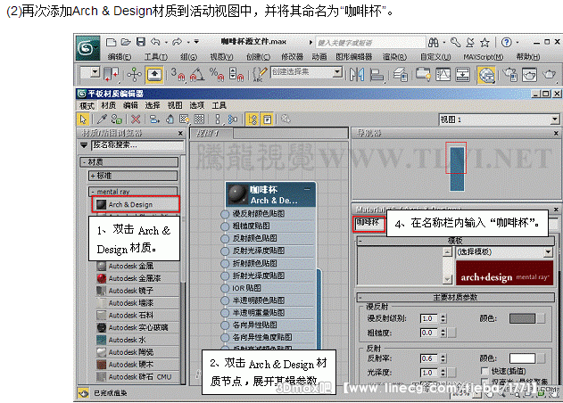
Task: Toggle the Angle Snap icon
Action: click(197, 75)
